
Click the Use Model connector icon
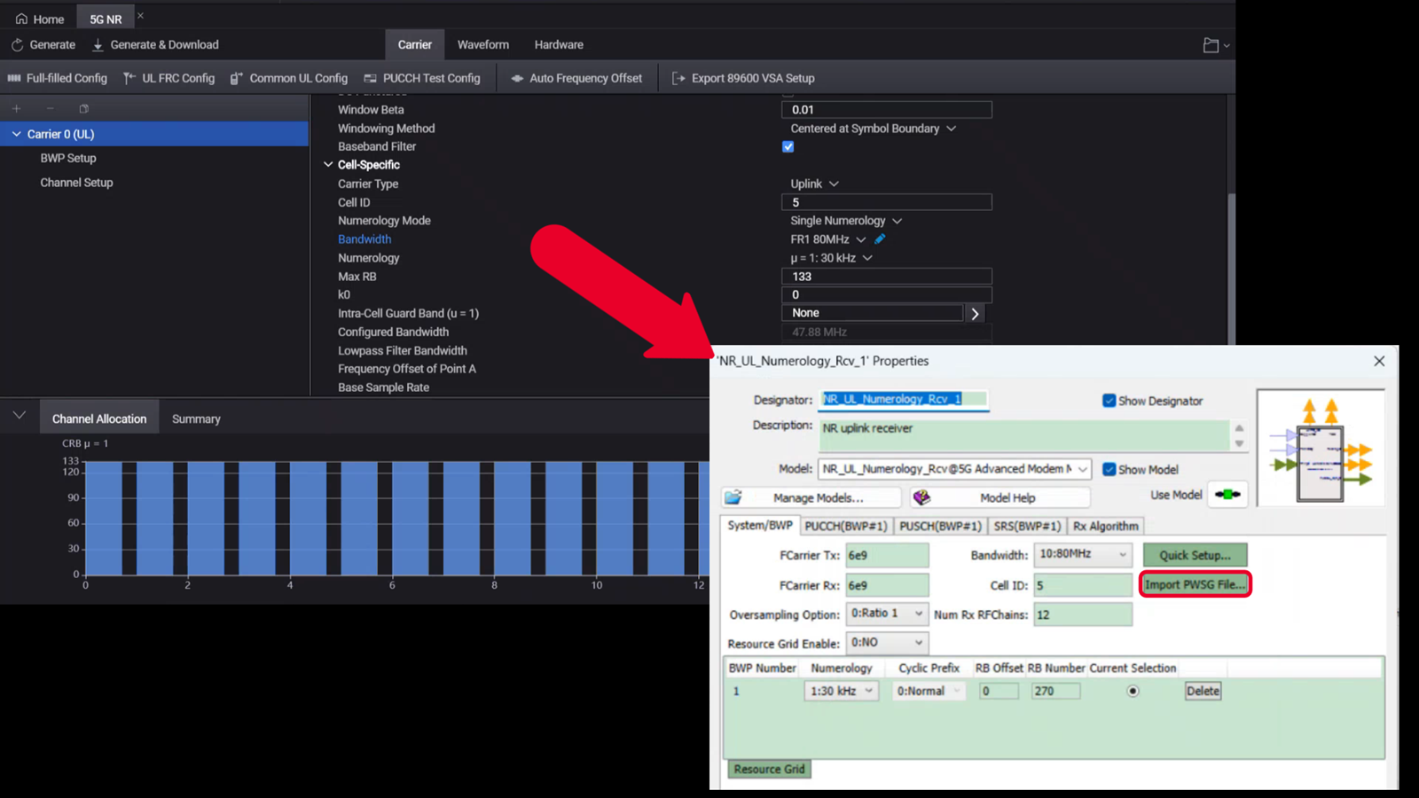pyautogui.click(x=1227, y=495)
